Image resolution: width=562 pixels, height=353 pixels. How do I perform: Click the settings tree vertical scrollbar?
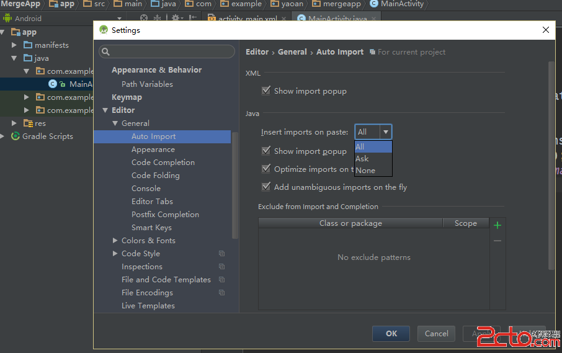pyautogui.click(x=234, y=185)
